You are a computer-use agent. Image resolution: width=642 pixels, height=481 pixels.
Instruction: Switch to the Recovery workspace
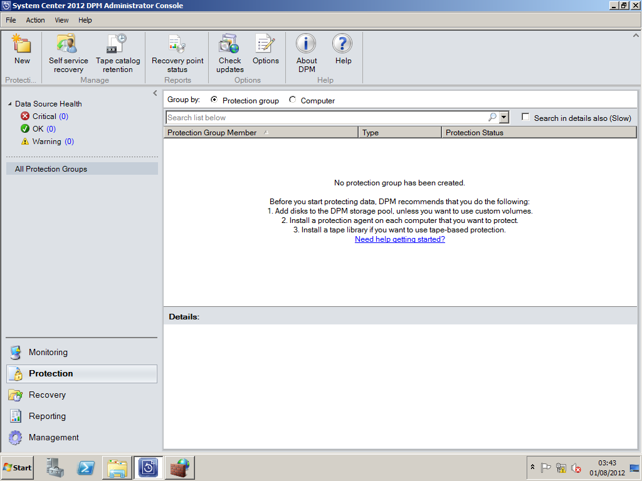[x=82, y=395]
